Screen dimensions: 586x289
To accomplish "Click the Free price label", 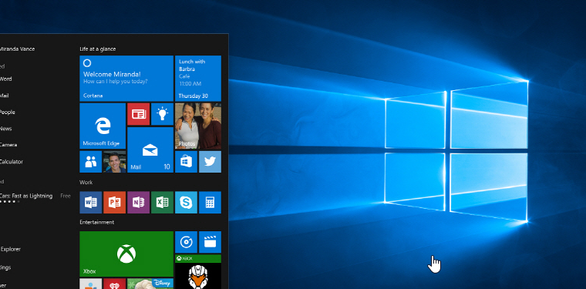I will 66,196.
